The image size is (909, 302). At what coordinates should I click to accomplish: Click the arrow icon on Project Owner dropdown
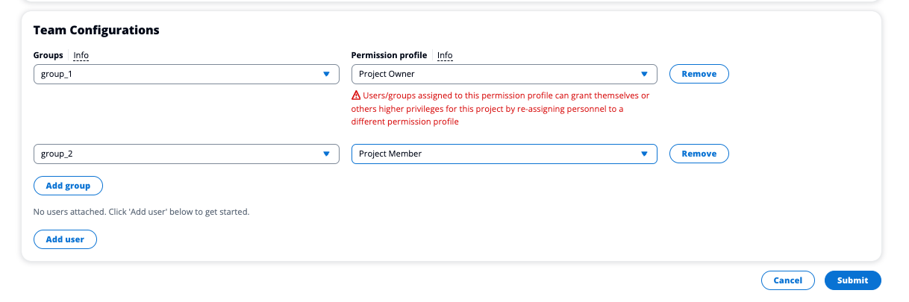point(644,74)
